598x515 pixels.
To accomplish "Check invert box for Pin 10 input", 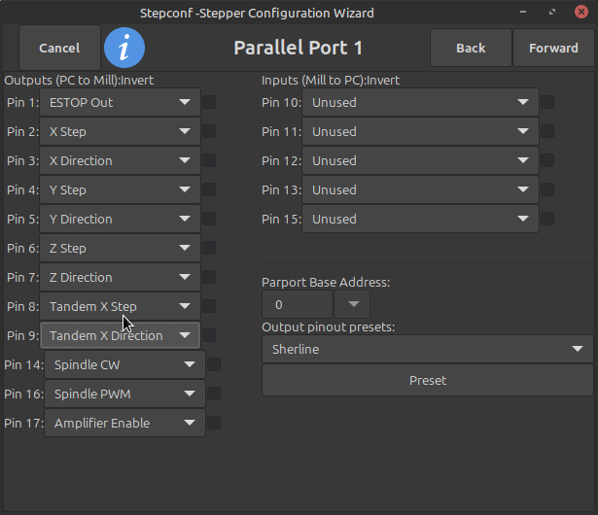I will [x=547, y=102].
